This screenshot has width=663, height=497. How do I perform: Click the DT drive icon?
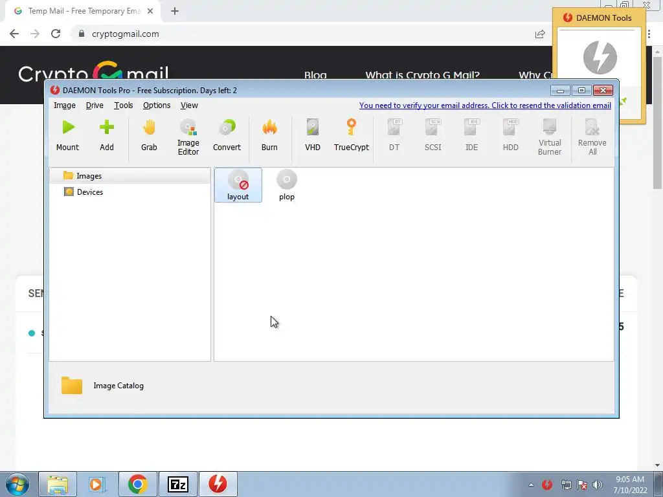pos(394,135)
